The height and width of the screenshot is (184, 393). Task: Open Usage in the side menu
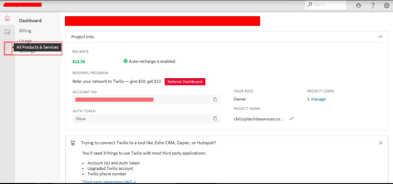tap(25, 41)
